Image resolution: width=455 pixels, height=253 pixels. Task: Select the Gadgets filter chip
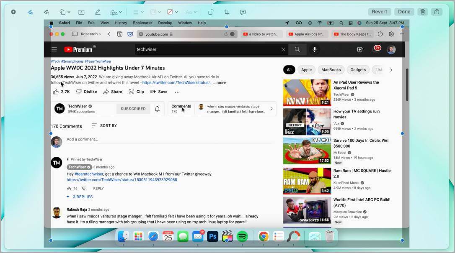(358, 70)
